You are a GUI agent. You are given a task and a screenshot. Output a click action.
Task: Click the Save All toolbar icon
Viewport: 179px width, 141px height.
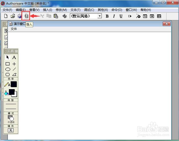point(20,16)
